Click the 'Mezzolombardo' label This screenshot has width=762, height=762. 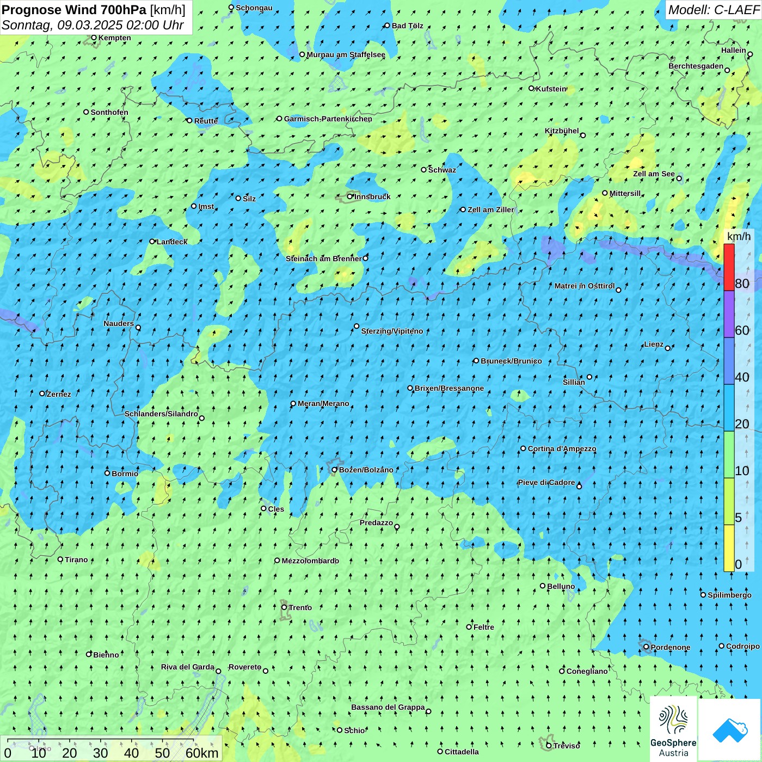point(310,561)
